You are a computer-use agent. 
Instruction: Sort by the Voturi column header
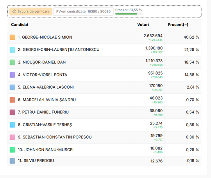[x=143, y=25]
